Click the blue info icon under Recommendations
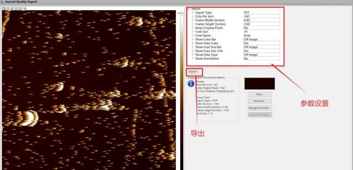353x170 pixels. (191, 84)
